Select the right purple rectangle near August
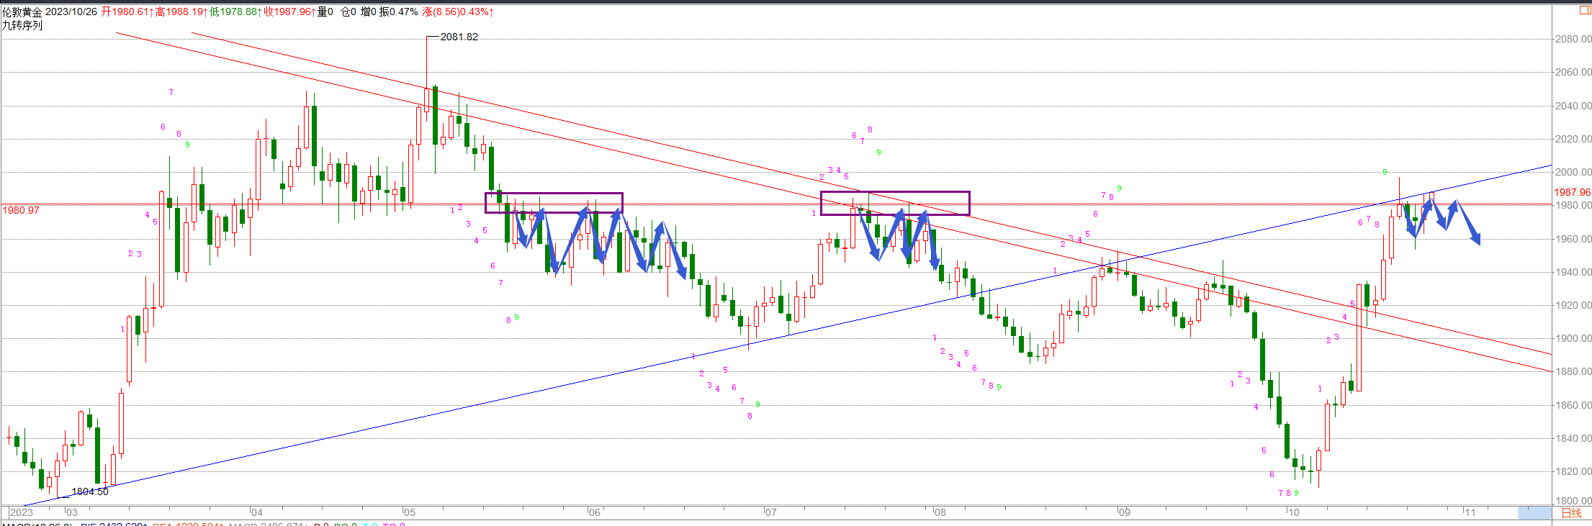 pyautogui.click(x=895, y=192)
